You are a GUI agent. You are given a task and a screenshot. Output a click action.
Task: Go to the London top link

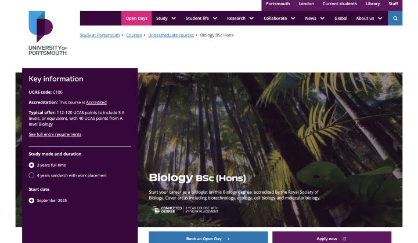click(306, 3)
